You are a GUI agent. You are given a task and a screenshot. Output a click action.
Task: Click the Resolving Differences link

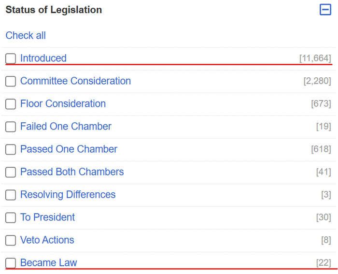[x=68, y=194]
